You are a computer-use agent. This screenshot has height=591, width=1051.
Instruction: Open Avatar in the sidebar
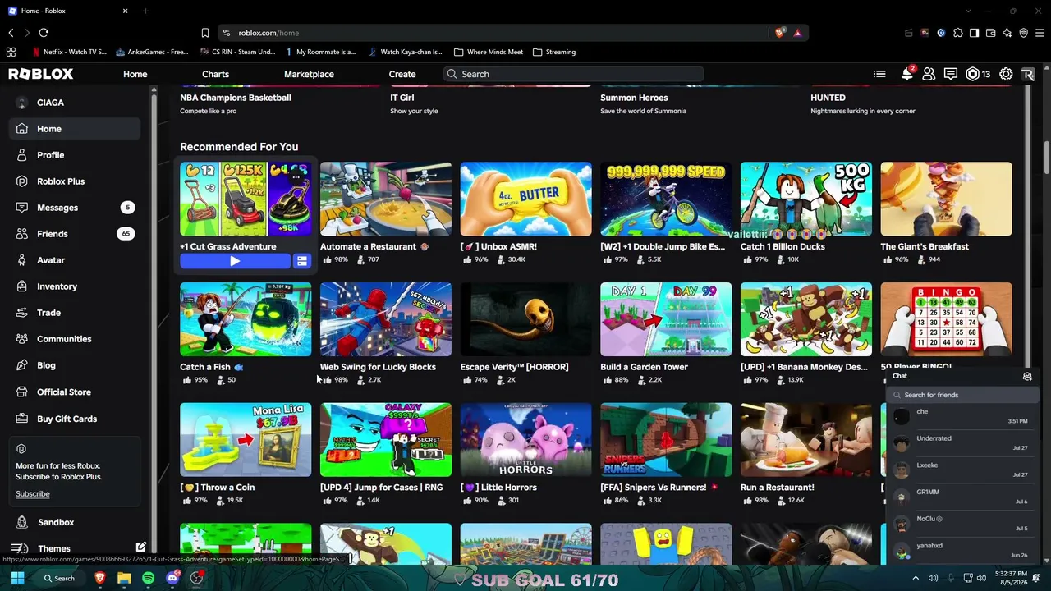[76, 260]
